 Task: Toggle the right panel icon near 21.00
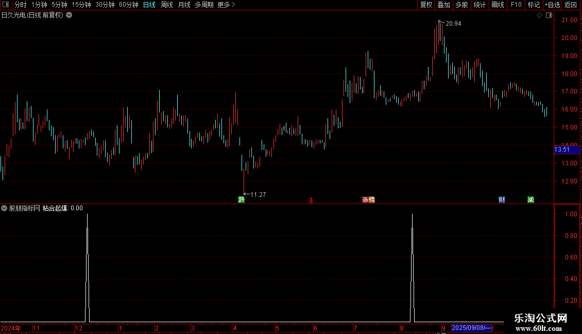pyautogui.click(x=549, y=15)
